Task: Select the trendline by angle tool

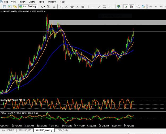Action: (66, 7)
